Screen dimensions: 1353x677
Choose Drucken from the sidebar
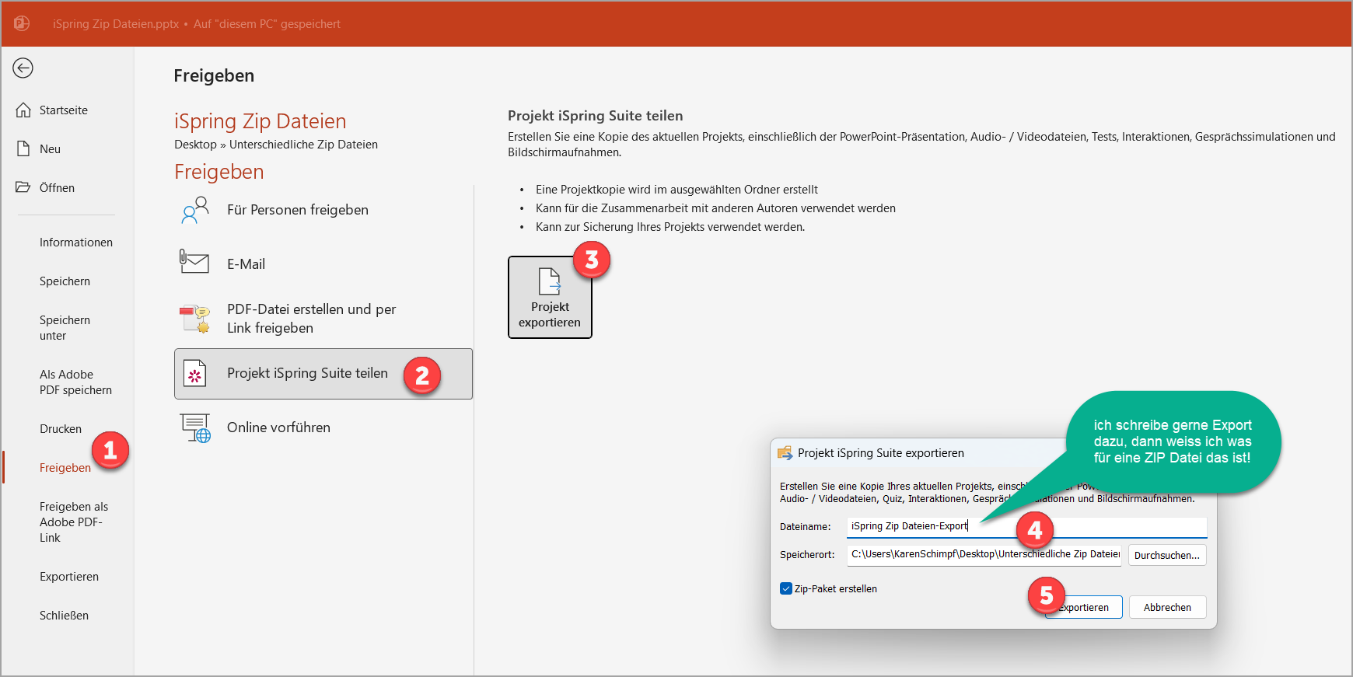(60, 429)
